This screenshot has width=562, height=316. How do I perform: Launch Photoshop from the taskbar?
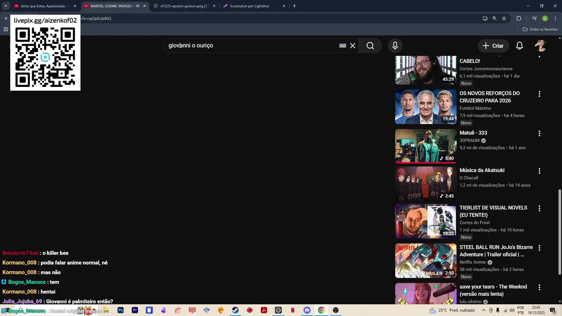120,310
